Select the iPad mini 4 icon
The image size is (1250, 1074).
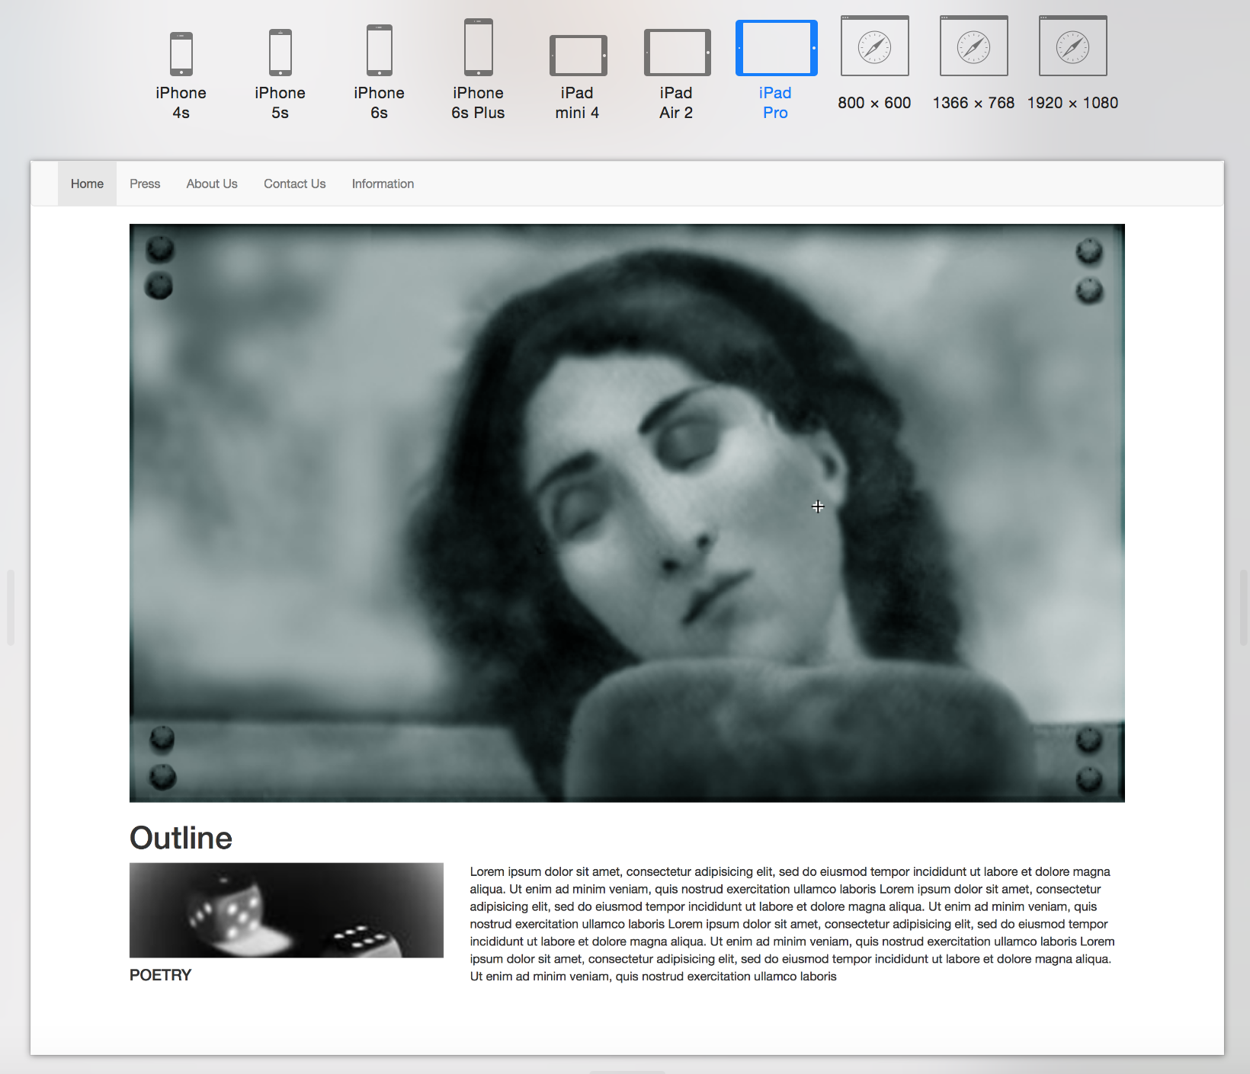tap(578, 56)
